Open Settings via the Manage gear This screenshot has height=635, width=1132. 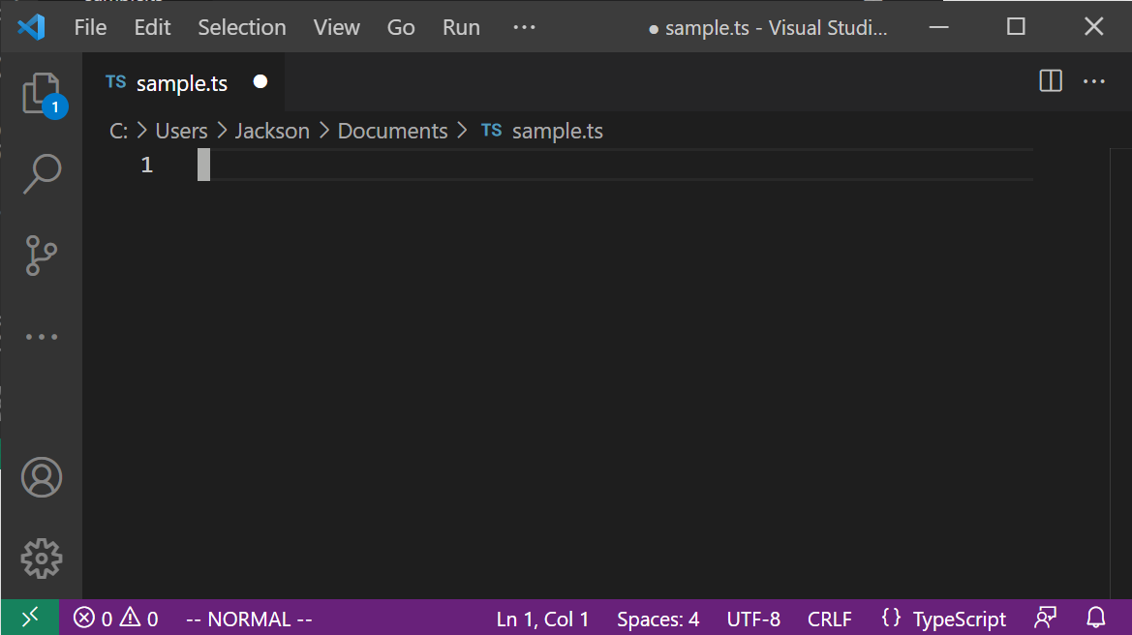pyautogui.click(x=42, y=559)
